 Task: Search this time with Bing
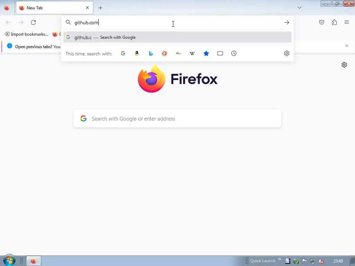click(151, 53)
